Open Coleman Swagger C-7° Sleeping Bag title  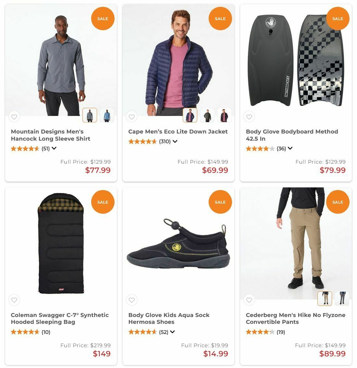(60, 318)
